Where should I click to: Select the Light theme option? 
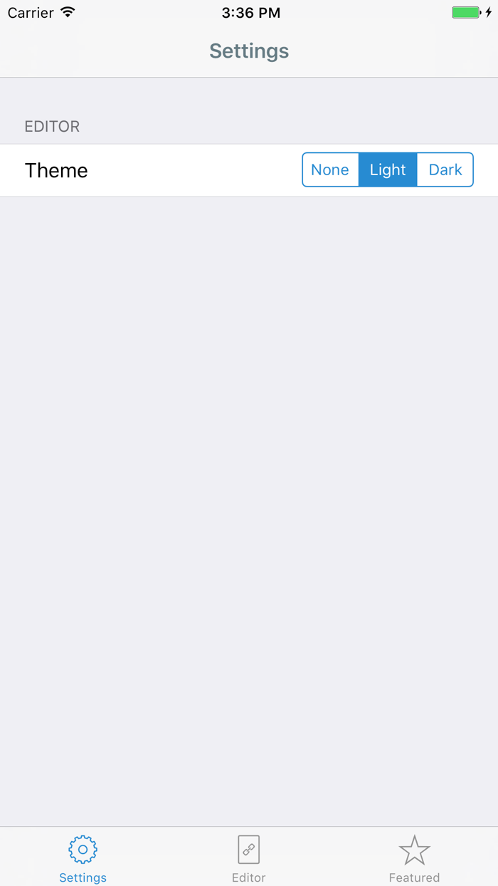(x=388, y=170)
